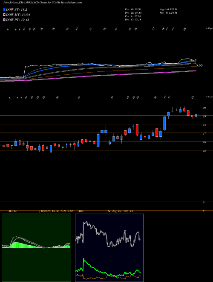
Task: Click the last blue candlestick near 19
Action: tap(196, 115)
